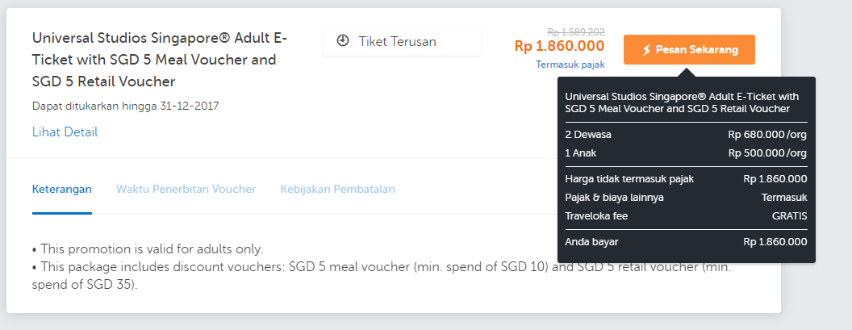The height and width of the screenshot is (330, 852).
Task: Click the clock icon beside Tiket Terusan
Action: [x=343, y=41]
